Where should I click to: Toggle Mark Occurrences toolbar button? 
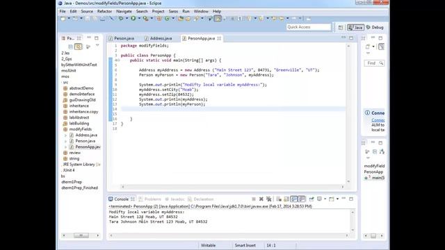pyautogui.click(x=218, y=19)
